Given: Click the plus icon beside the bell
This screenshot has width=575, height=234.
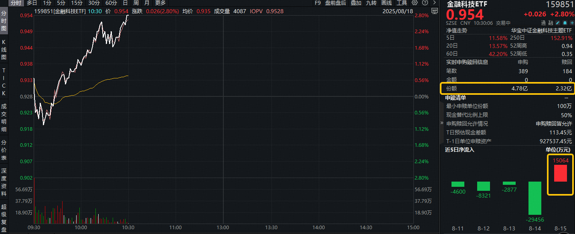Looking at the screenshot, I should (572, 23).
